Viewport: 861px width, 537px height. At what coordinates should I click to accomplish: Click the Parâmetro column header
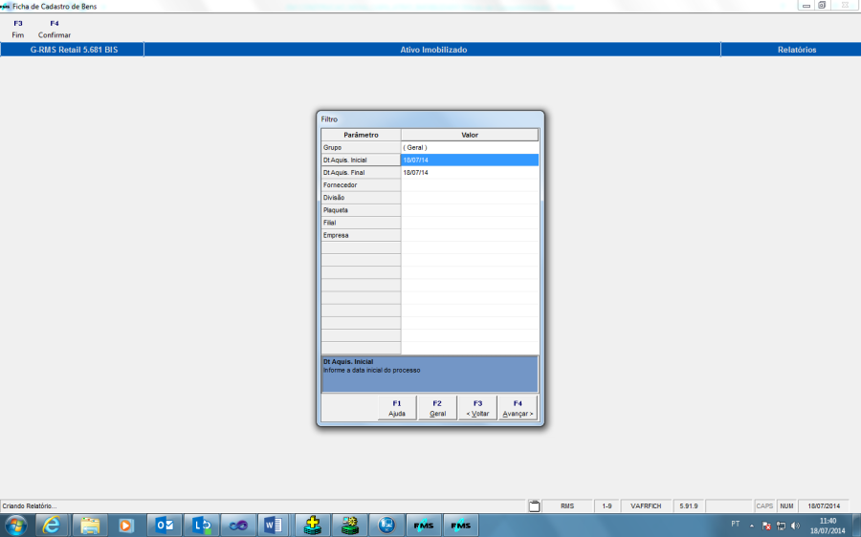361,135
